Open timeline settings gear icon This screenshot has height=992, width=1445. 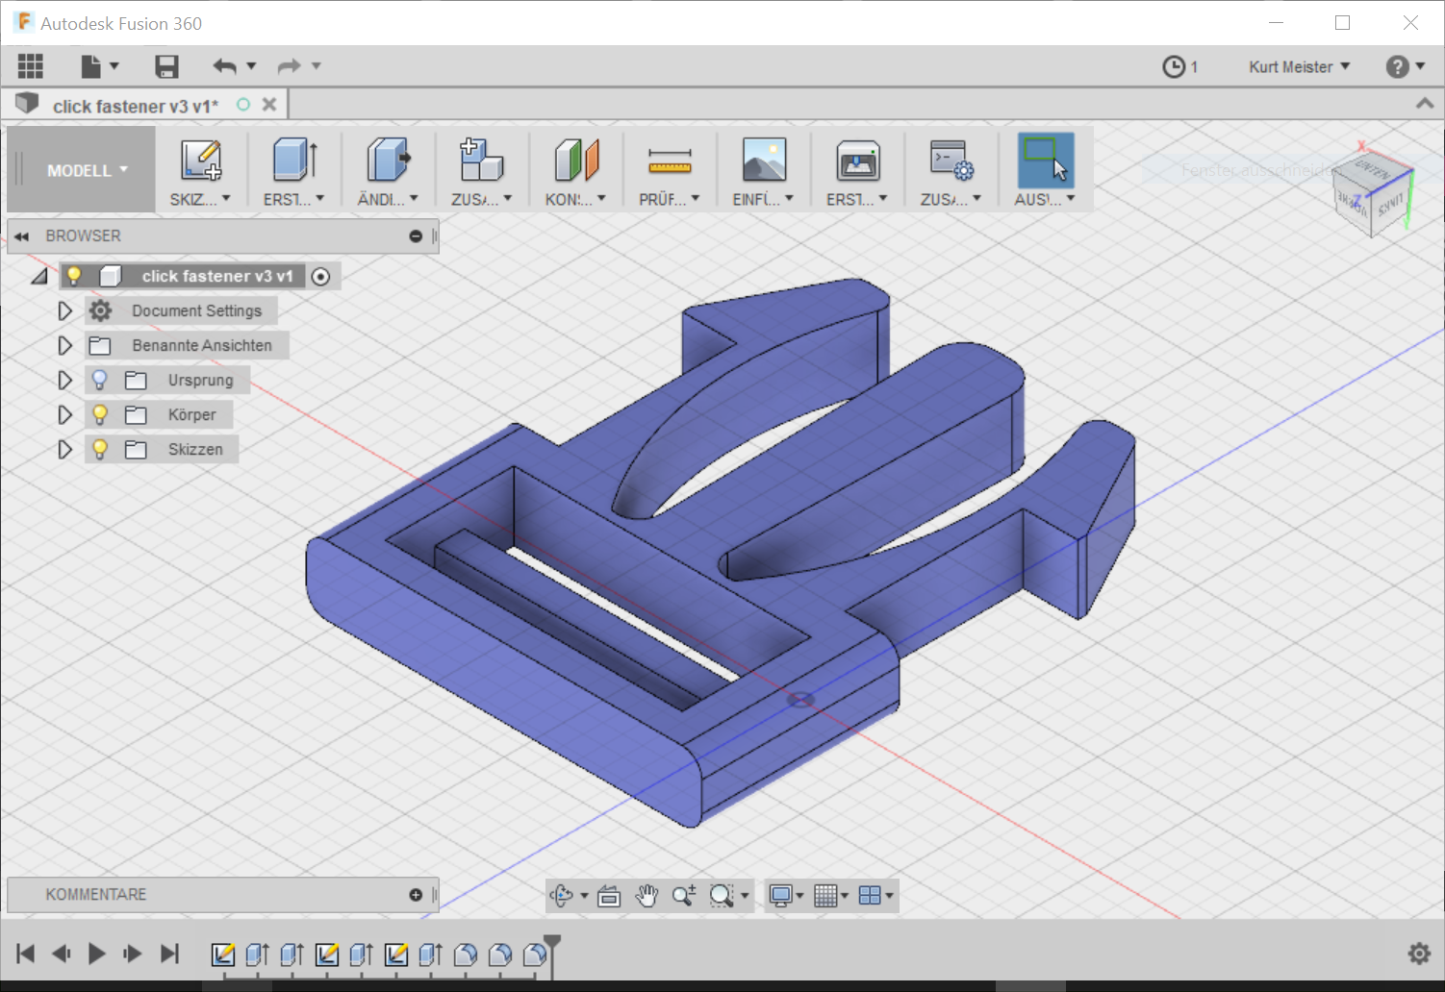1419,953
